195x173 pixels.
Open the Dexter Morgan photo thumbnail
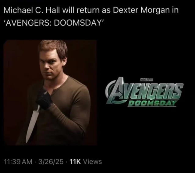click(50, 92)
